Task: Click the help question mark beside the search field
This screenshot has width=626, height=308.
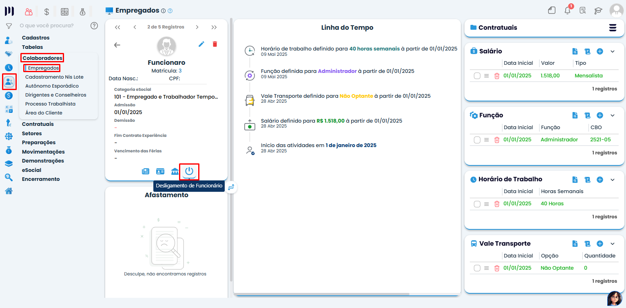Action: coord(94,26)
